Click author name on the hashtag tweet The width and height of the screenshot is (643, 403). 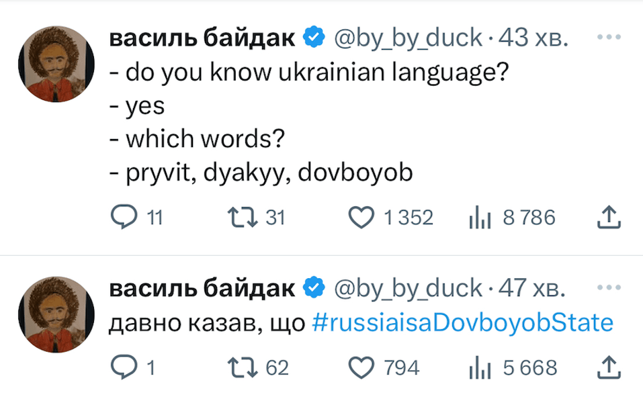[x=202, y=289]
